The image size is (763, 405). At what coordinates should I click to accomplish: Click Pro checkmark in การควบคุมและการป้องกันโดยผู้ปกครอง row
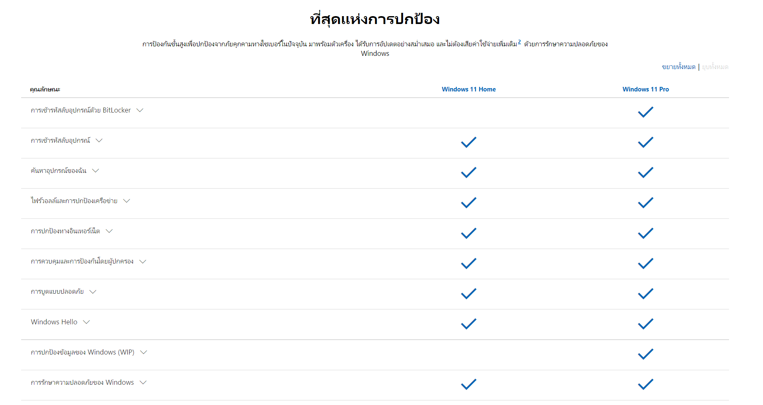[x=645, y=264]
